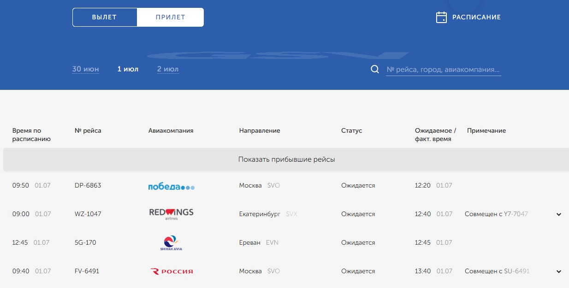Click scheduled time 09:50 of DP-6863
Screen dimensions: 569x288
point(21,185)
